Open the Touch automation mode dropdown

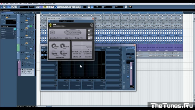(24, 7)
